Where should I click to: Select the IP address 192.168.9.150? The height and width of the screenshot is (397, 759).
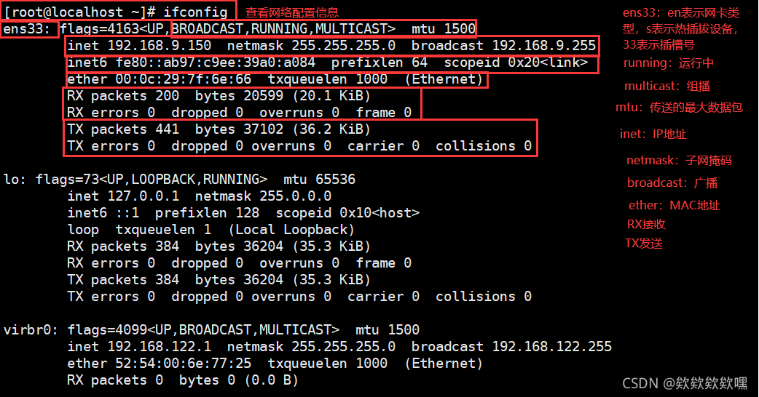[x=160, y=46]
